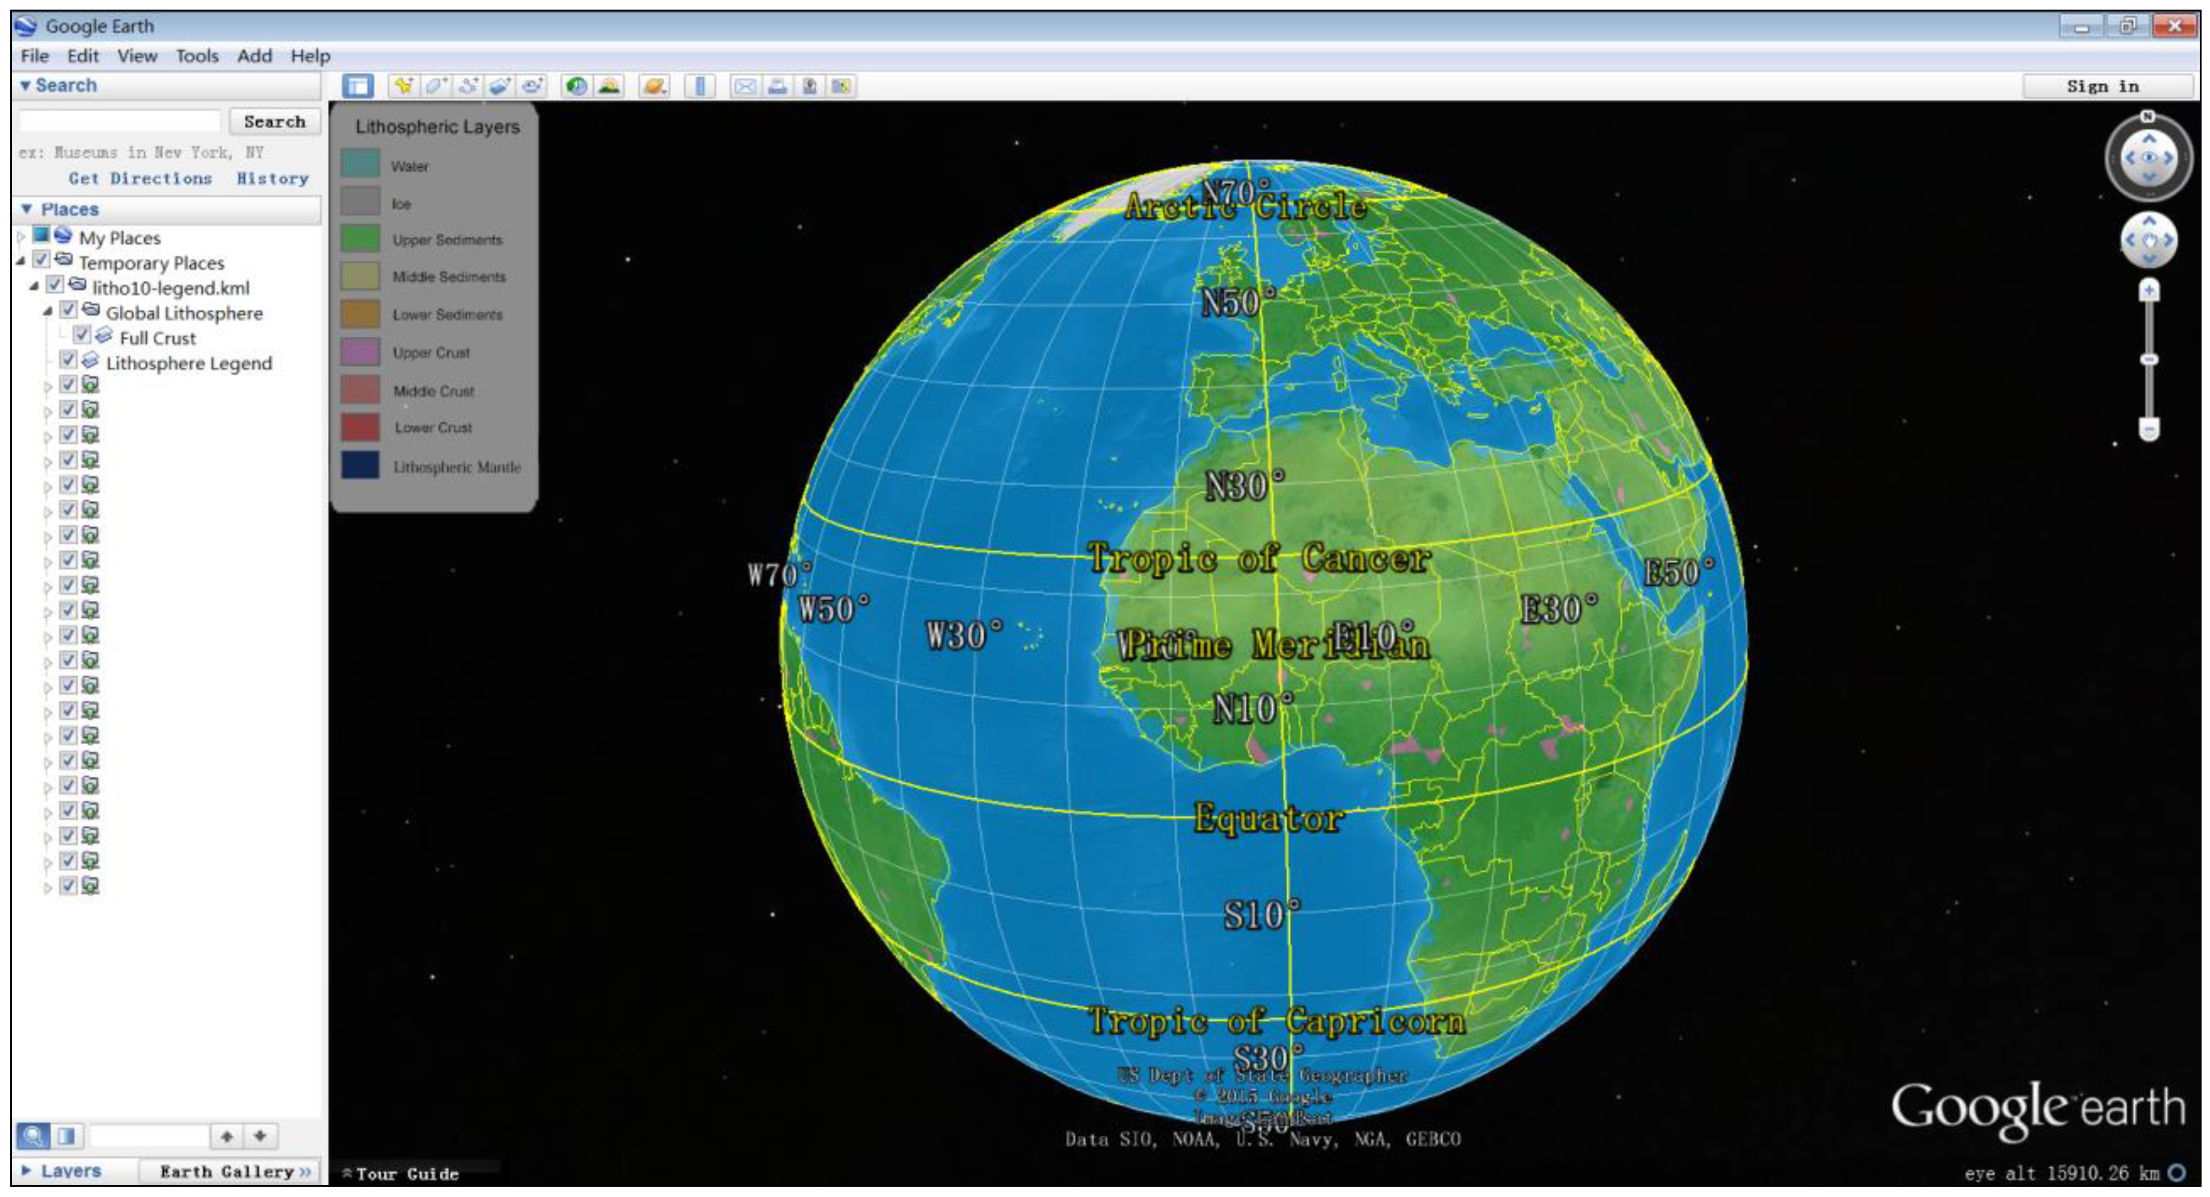
Task: Select the Add Polygon tool
Action: (x=436, y=86)
